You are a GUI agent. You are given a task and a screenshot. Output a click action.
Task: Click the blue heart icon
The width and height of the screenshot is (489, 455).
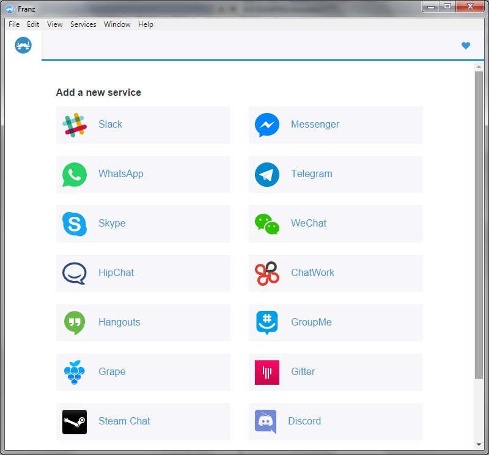point(466,45)
